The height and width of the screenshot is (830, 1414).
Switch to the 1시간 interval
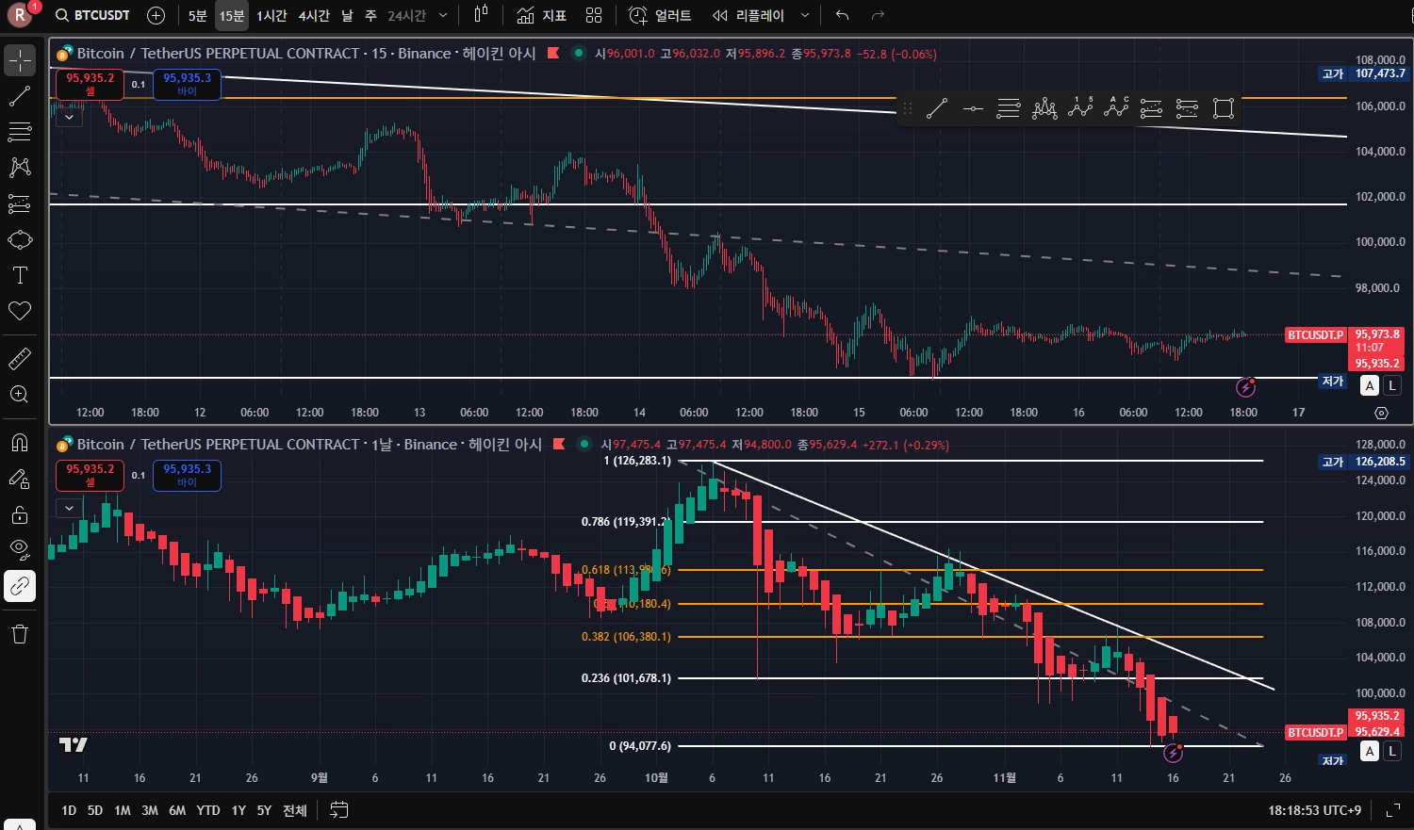[271, 15]
